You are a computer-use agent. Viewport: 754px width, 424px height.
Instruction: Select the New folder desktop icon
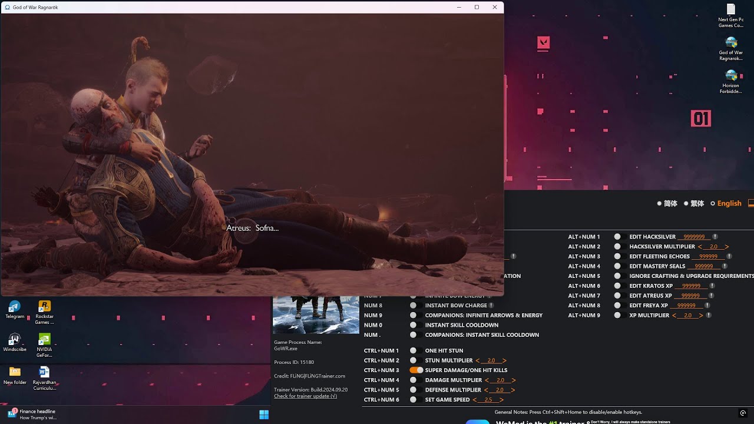coord(15,376)
